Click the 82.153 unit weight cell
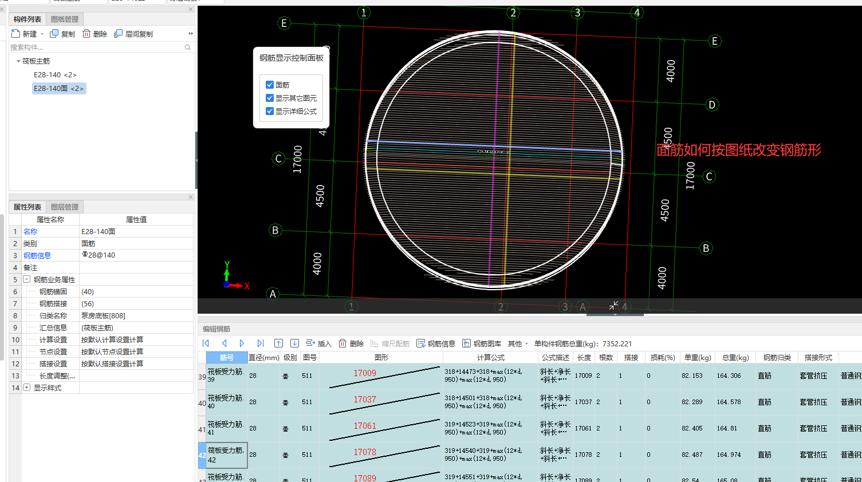The image size is (862, 482). [697, 376]
